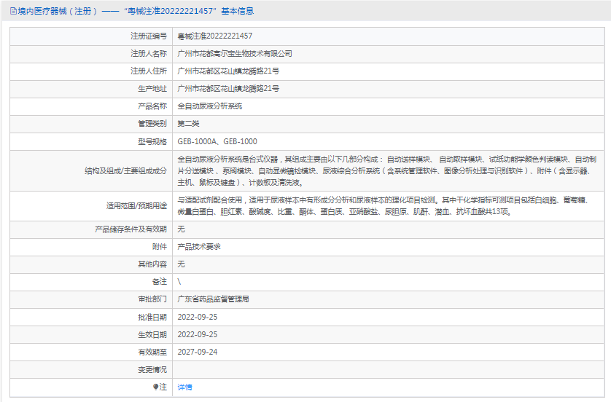The image size is (611, 402).
Task: Click the 附件 label cell
Action: coord(91,246)
